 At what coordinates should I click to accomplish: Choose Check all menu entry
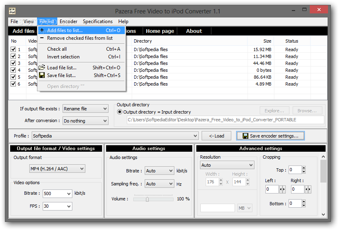82,49
